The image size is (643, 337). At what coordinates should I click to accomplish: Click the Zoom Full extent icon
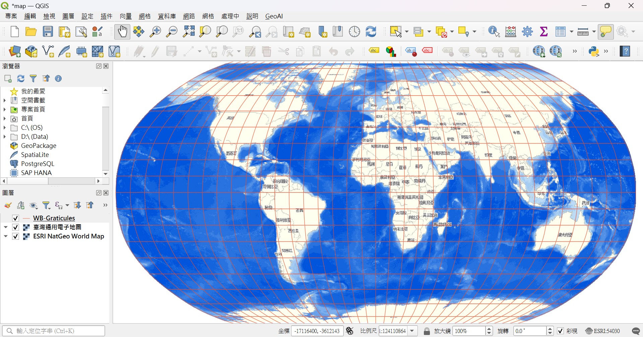click(x=189, y=32)
